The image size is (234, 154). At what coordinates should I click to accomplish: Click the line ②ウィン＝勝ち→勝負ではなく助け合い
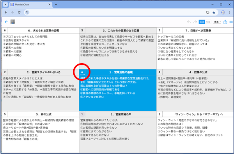[x=181, y=131]
